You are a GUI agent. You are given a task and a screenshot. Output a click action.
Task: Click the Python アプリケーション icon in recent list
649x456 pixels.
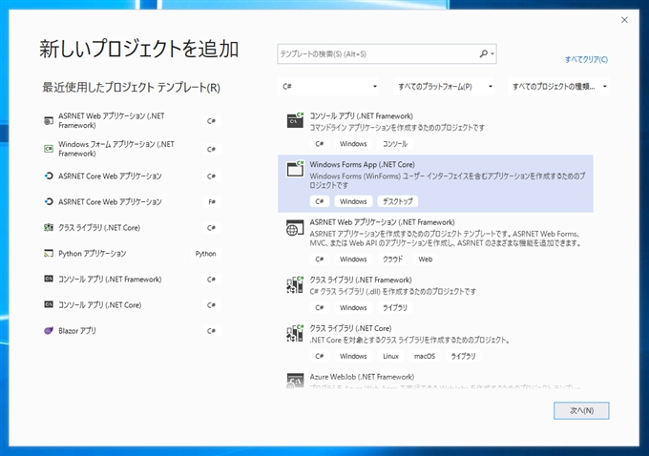click(49, 253)
